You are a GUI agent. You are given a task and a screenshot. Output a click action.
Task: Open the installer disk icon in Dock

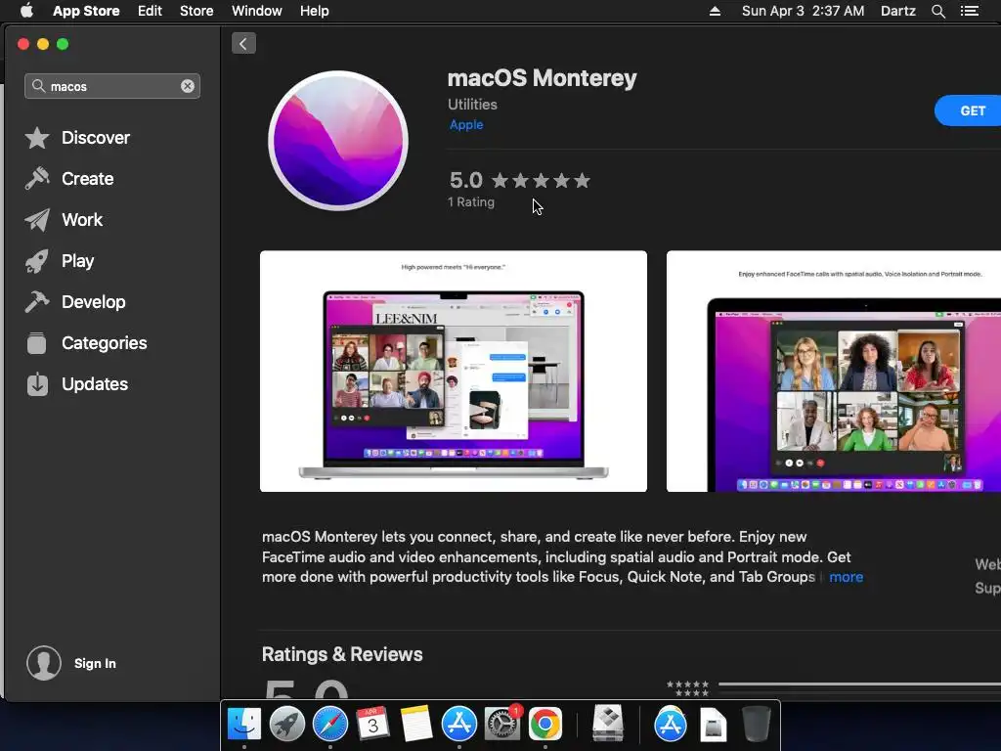(608, 723)
